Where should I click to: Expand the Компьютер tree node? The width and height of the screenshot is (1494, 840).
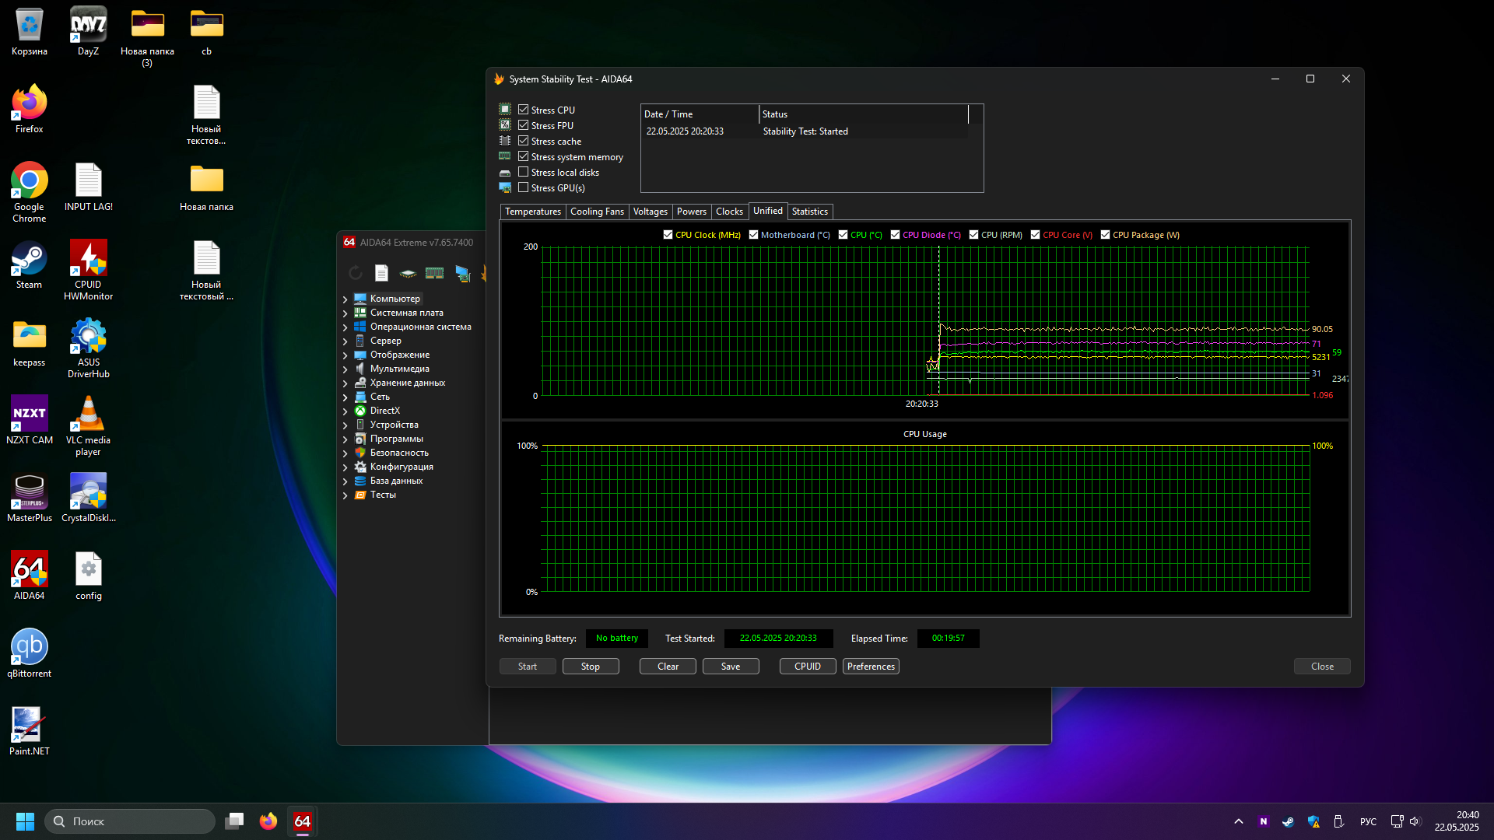tap(345, 299)
